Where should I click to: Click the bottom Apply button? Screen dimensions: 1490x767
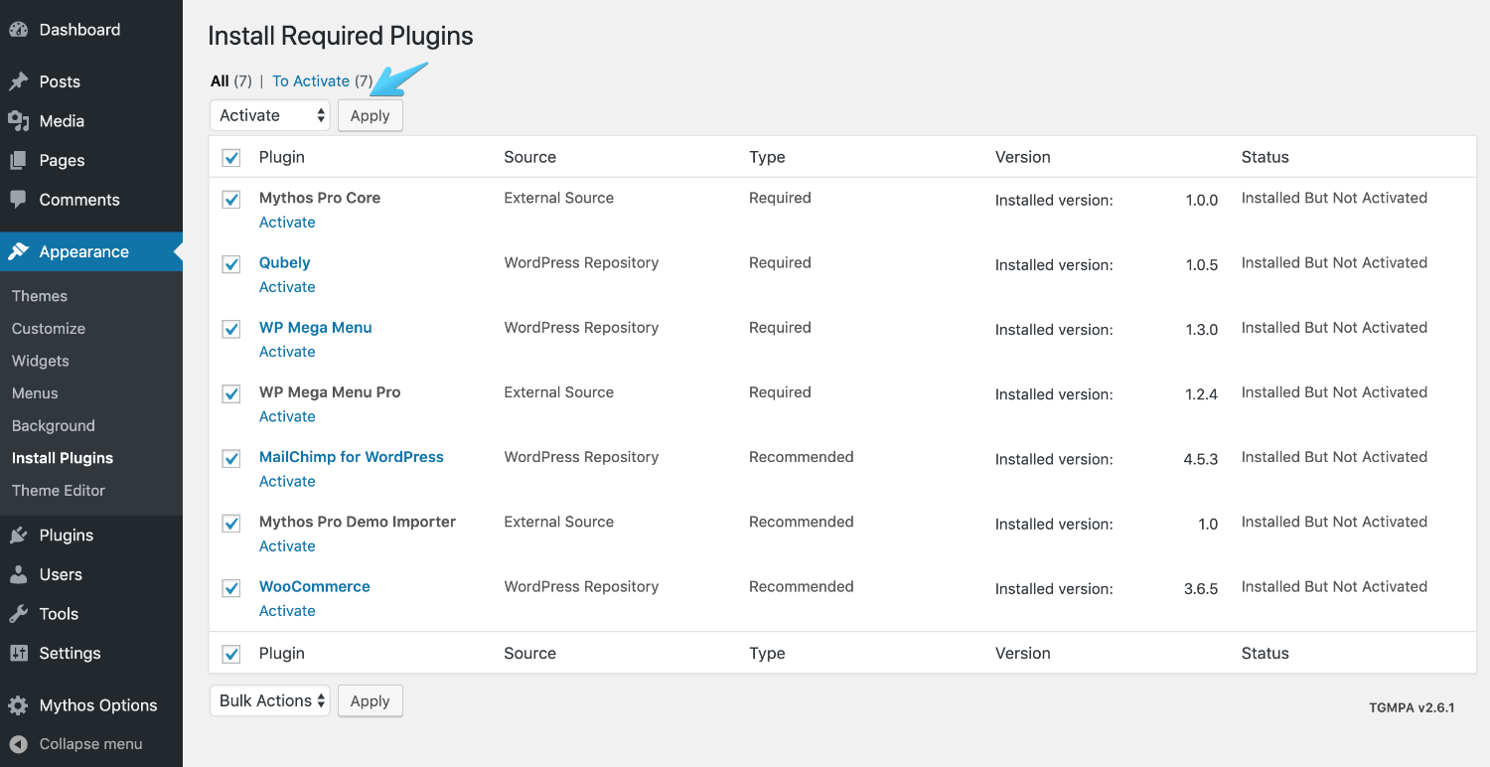coord(371,700)
